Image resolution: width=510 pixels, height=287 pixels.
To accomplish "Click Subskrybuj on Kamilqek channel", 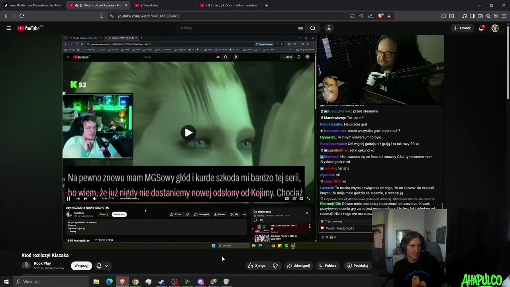I will point(119,214).
